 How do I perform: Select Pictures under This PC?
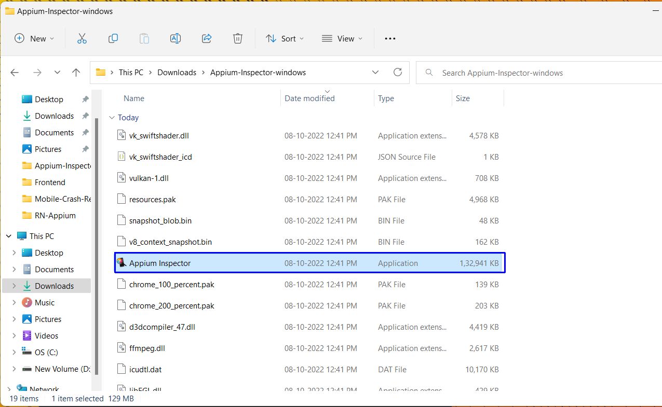pyautogui.click(x=48, y=319)
